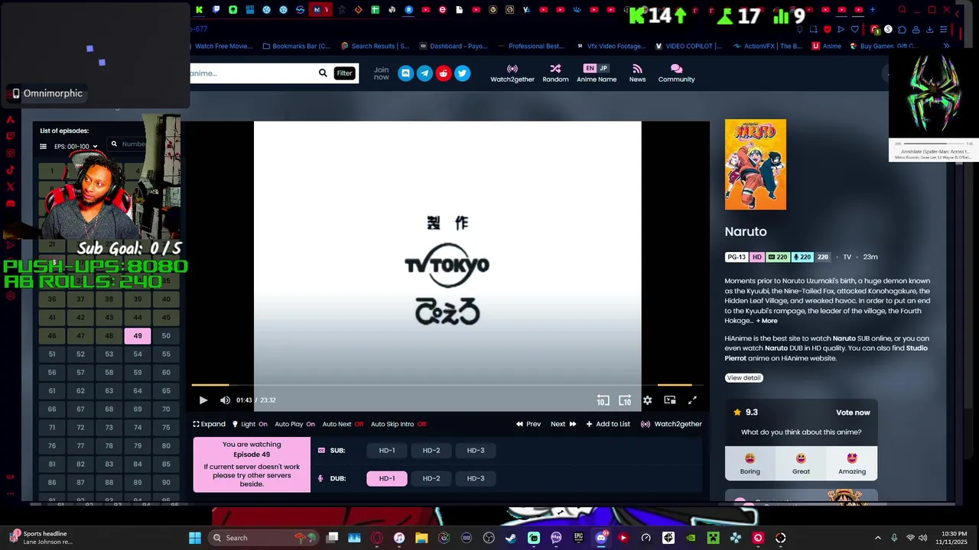Select SUB server HD-2
Screen dimensions: 979x550
431,451
